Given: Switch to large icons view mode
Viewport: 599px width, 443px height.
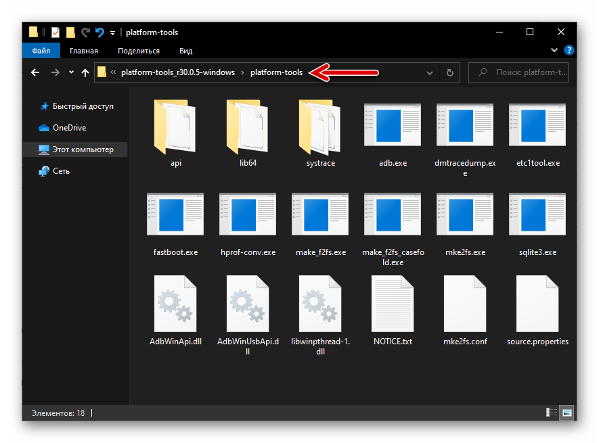Looking at the screenshot, I should [x=567, y=412].
